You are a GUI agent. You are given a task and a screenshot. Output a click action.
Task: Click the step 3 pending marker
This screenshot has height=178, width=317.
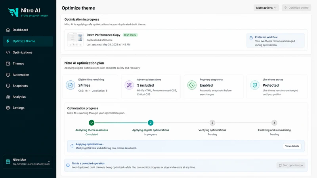point(212,123)
